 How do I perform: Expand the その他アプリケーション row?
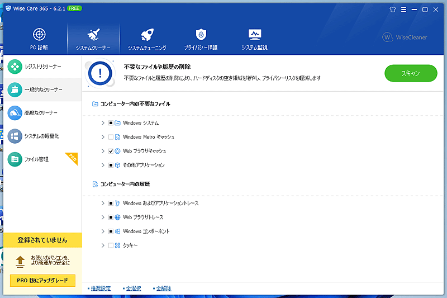(x=103, y=165)
